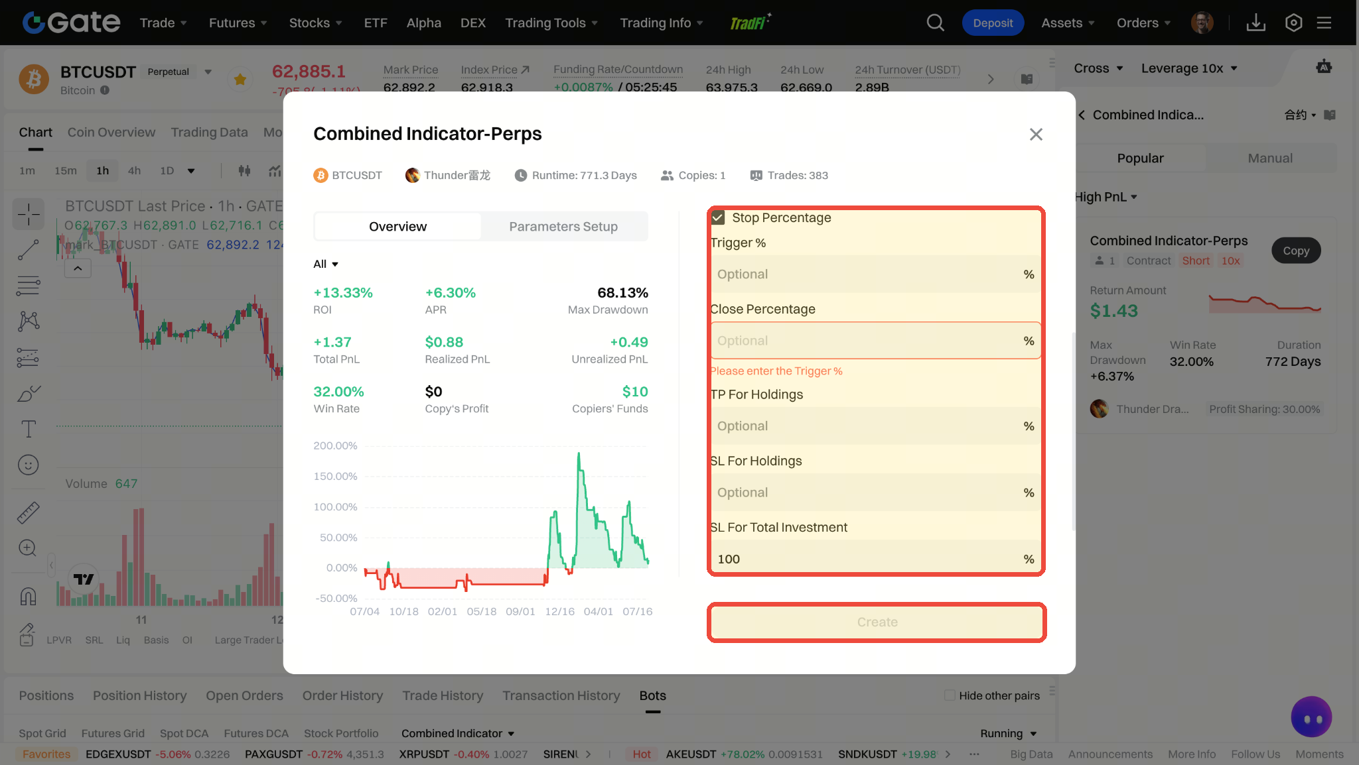This screenshot has width=1359, height=765.
Task: Open the hamburger menu icon
Action: tap(1324, 23)
